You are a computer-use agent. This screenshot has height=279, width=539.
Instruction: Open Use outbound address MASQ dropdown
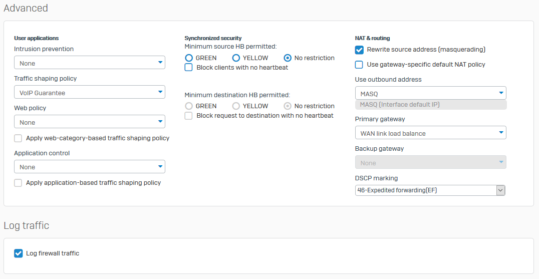click(430, 93)
